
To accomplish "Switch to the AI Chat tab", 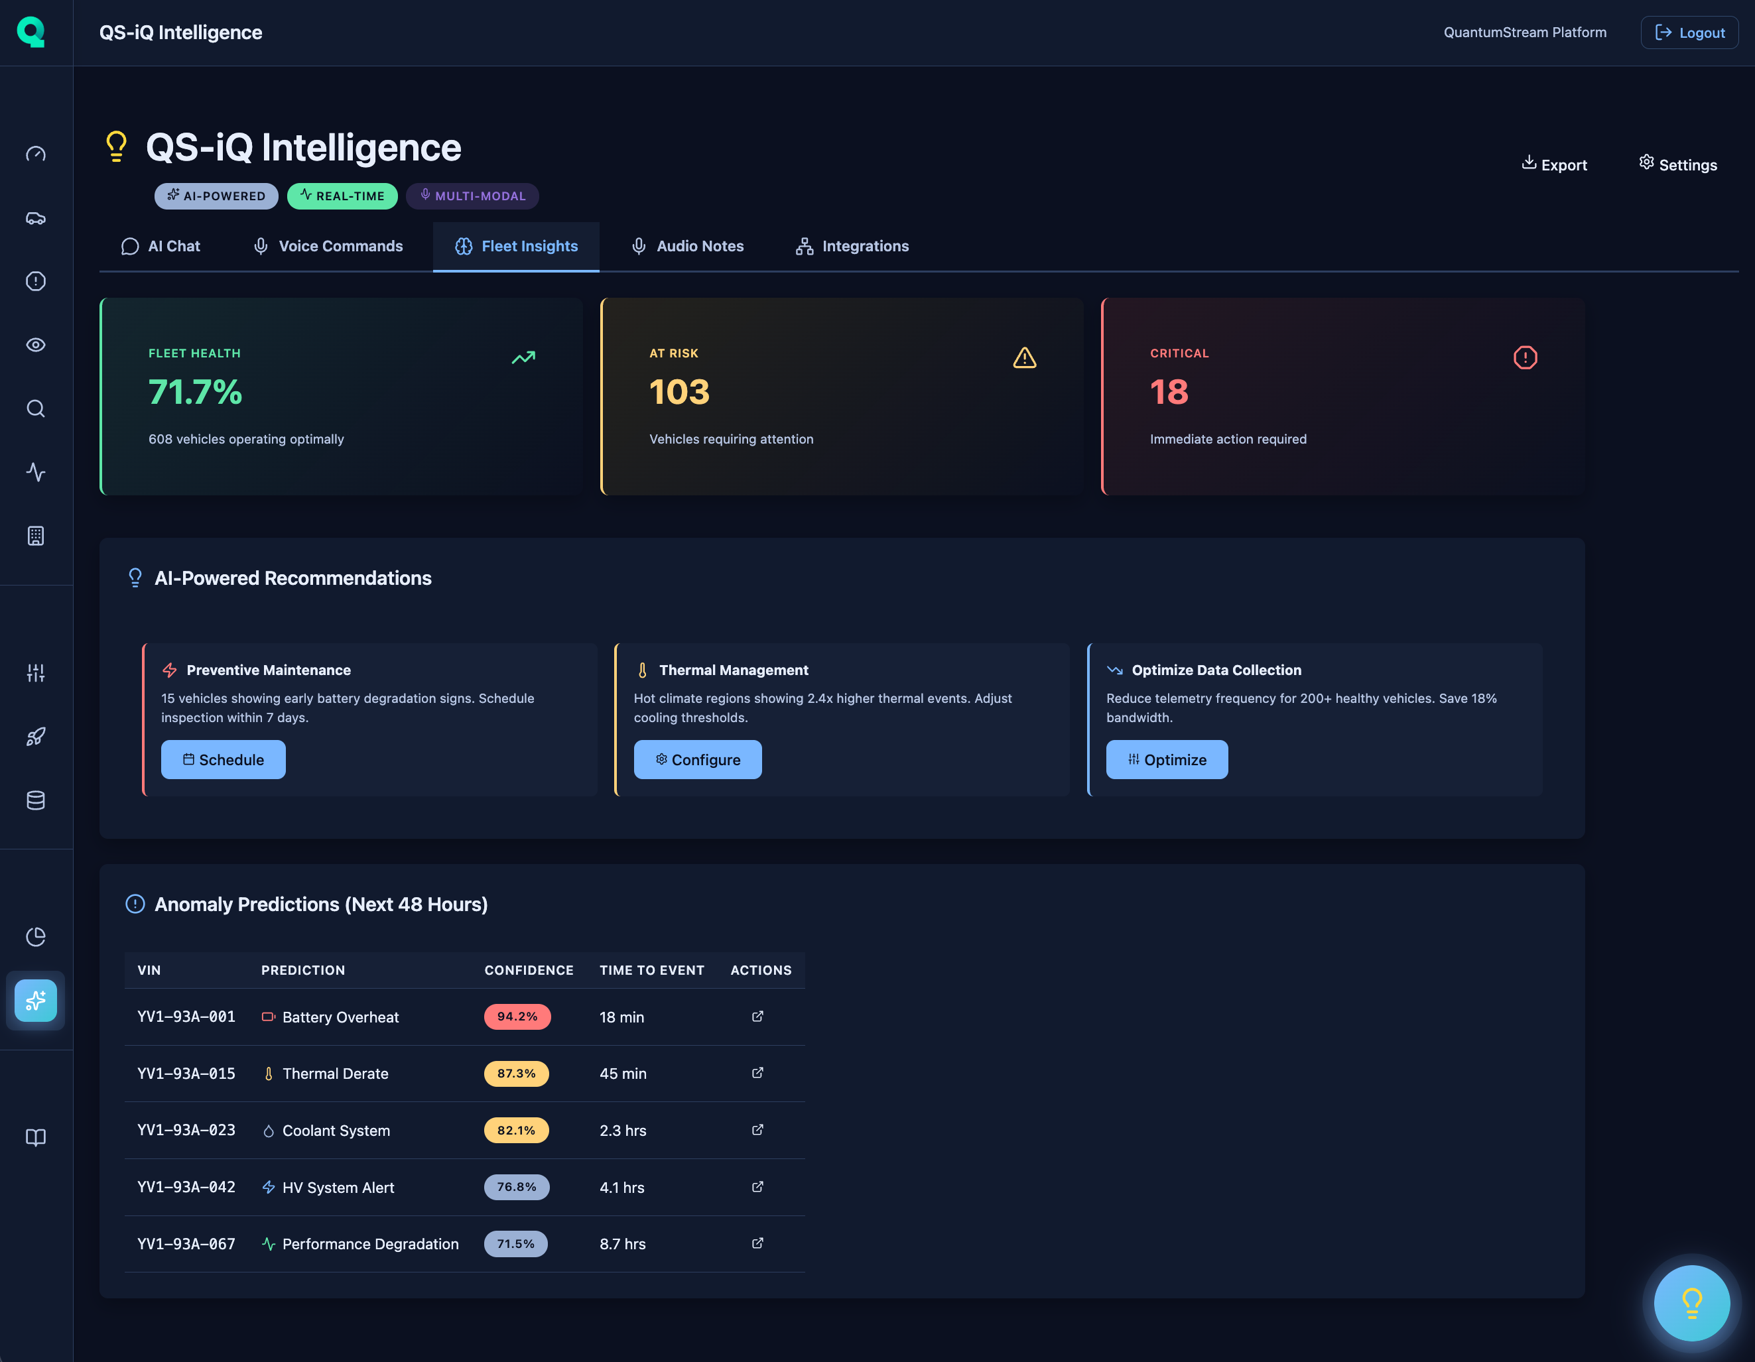I will 162,246.
